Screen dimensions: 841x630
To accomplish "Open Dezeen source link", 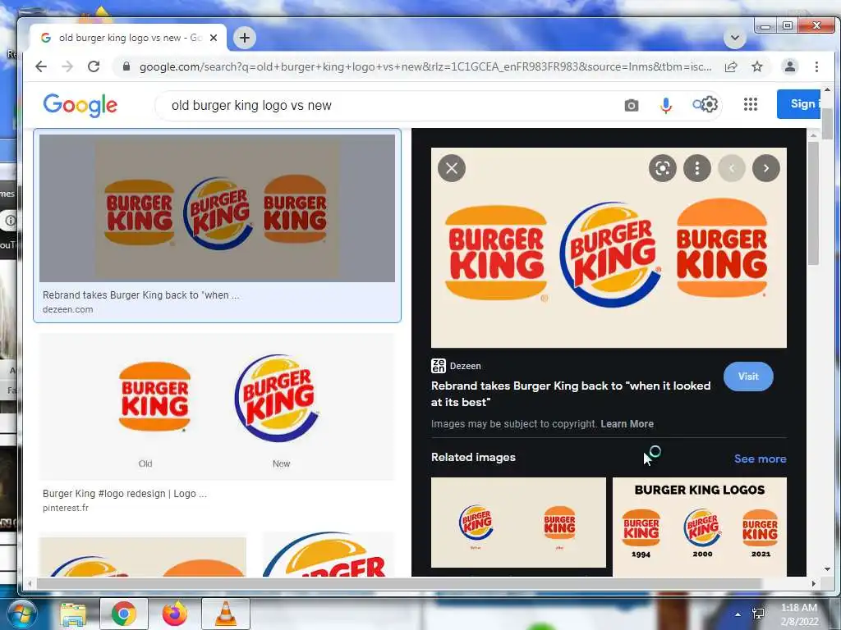I will pyautogui.click(x=457, y=366).
